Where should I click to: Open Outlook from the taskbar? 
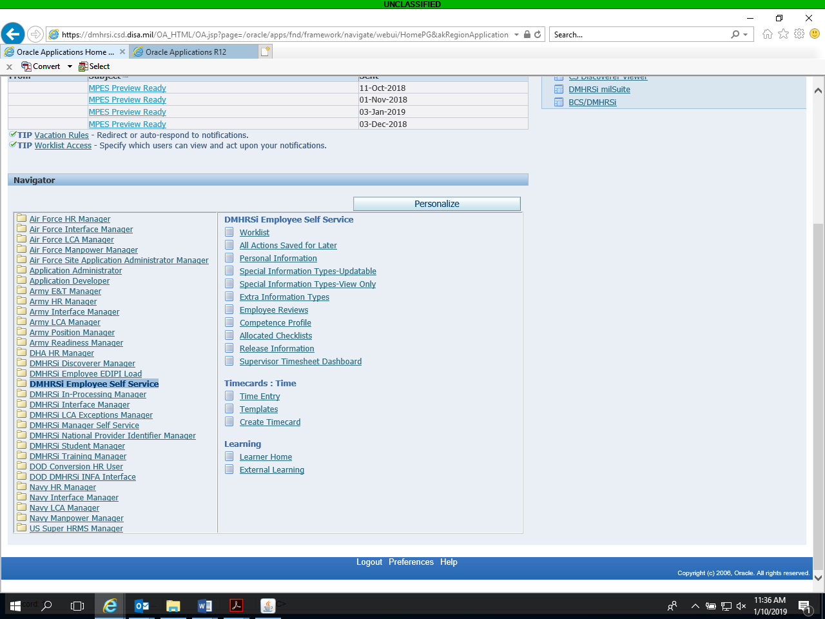(x=142, y=605)
